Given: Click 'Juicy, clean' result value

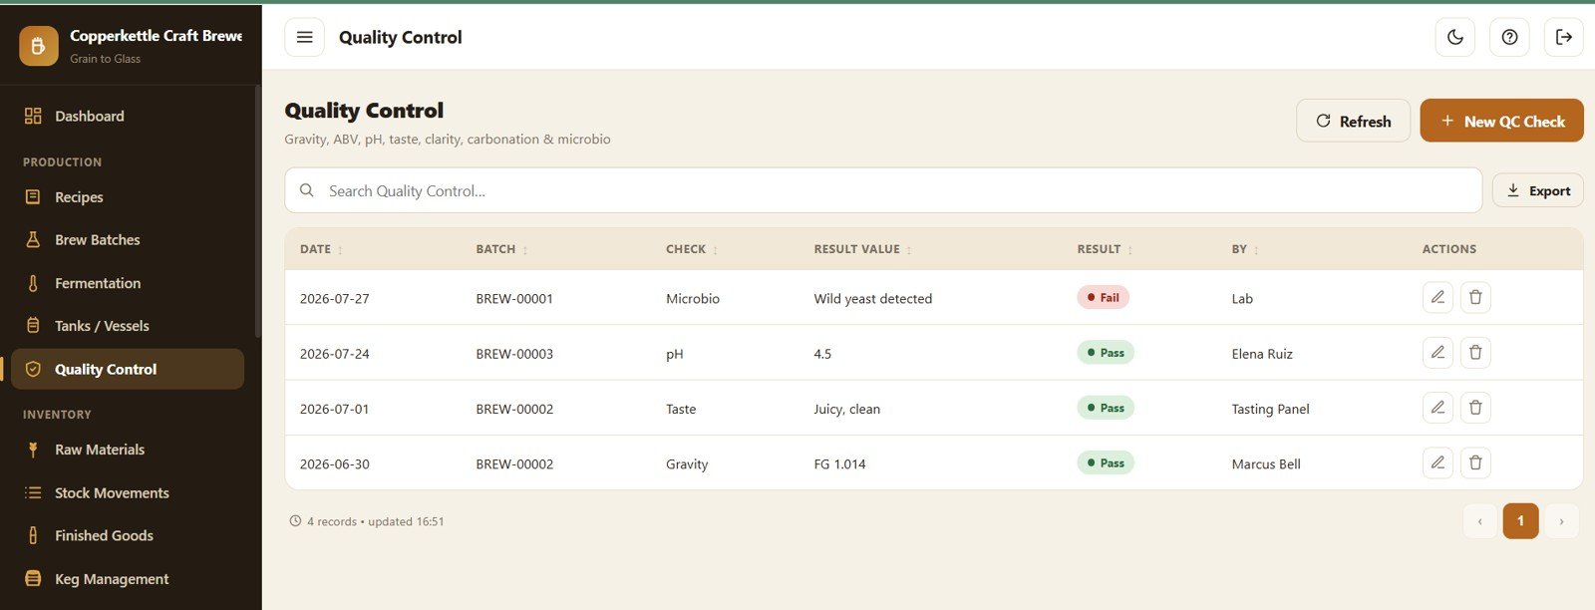Looking at the screenshot, I should [847, 409].
